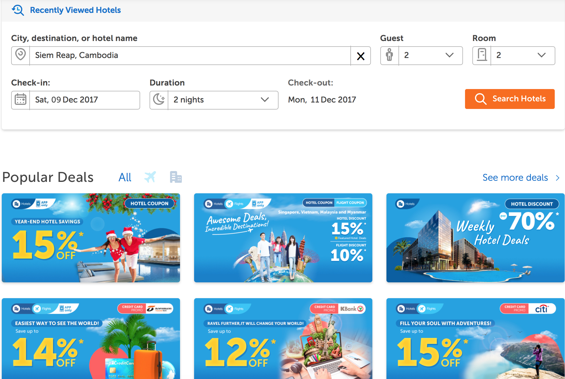This screenshot has width=565, height=379.
Task: Select the All deals tab
Action: (x=125, y=177)
